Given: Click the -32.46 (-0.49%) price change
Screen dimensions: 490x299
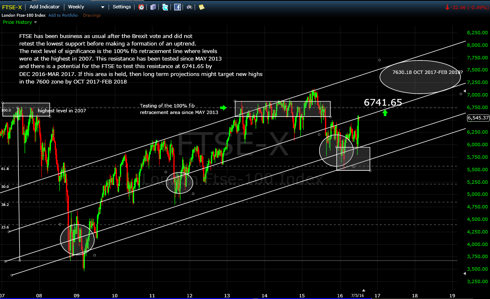Looking at the screenshot, I should click(x=467, y=8).
